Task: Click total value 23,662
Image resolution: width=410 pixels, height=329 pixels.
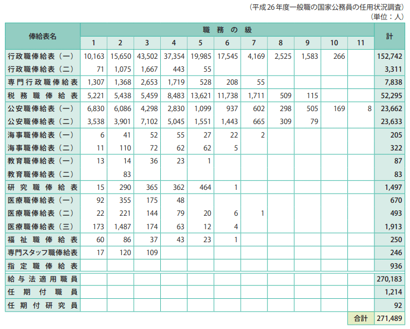Action: pos(391,108)
